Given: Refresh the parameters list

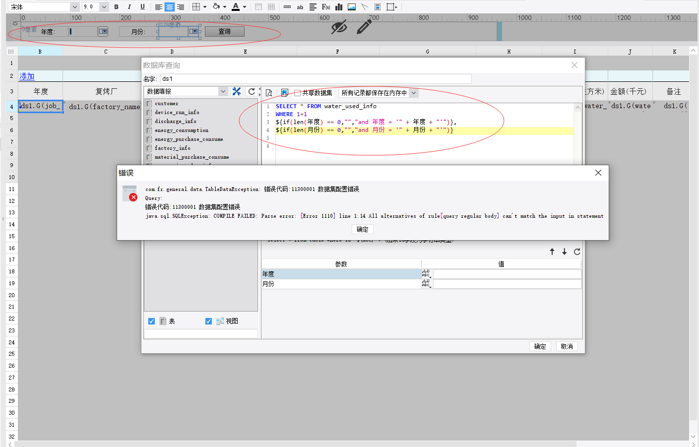Looking at the screenshot, I should tap(577, 252).
